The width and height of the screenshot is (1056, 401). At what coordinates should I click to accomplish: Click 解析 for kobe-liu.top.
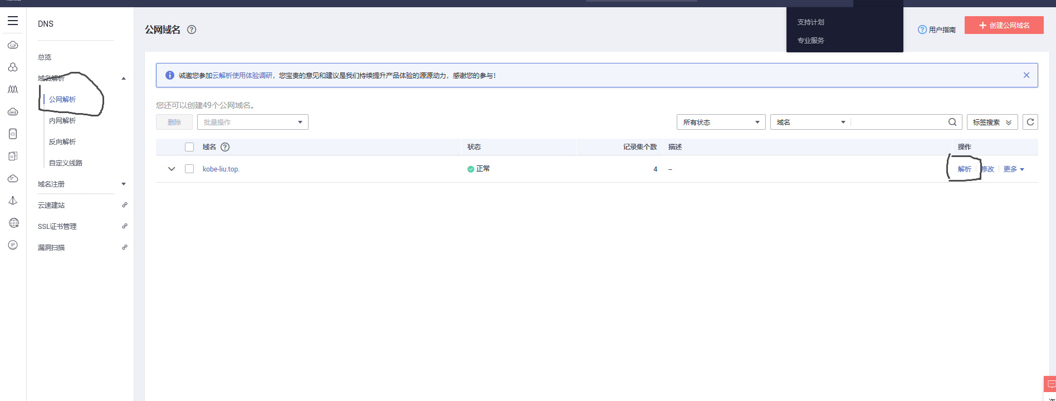tap(964, 169)
